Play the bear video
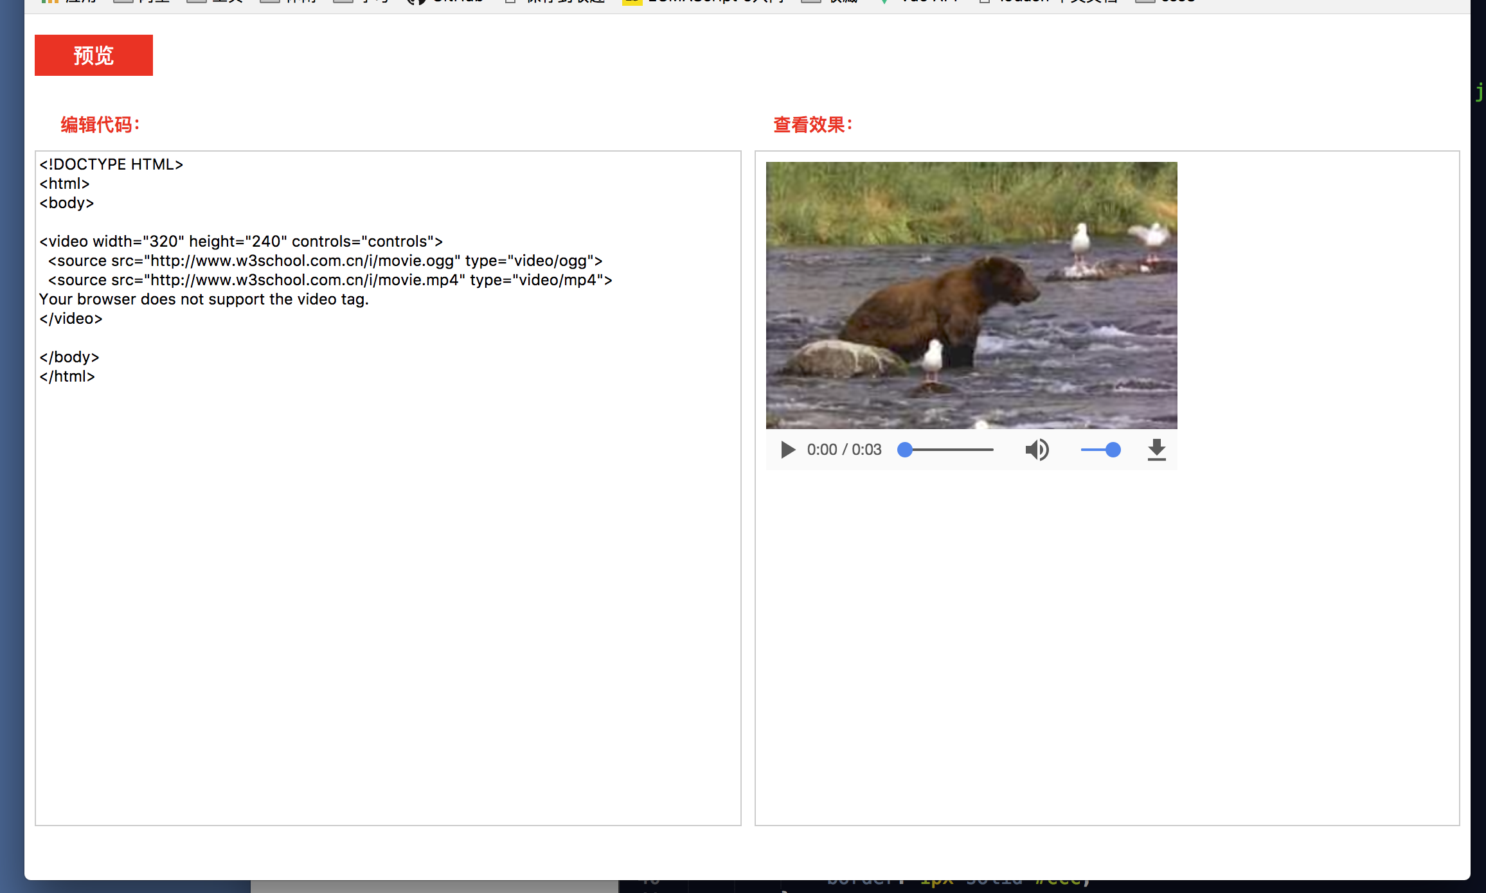Image resolution: width=1486 pixels, height=893 pixels. click(787, 450)
